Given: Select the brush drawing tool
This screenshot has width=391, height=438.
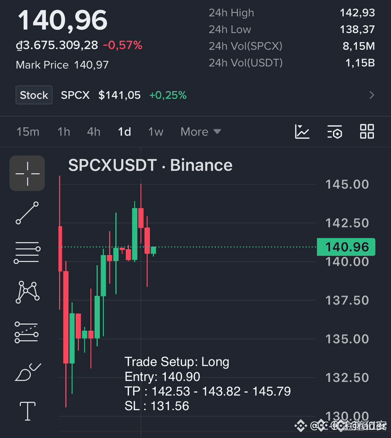Looking at the screenshot, I should pyautogui.click(x=28, y=372).
